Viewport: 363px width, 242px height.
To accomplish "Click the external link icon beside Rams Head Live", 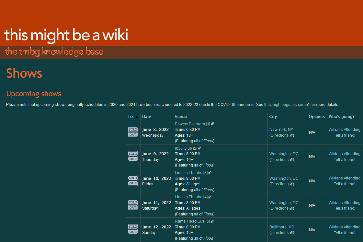I will click(x=212, y=221).
